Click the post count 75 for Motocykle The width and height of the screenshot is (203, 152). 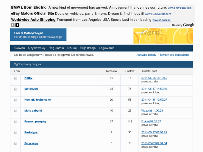click(x=130, y=89)
